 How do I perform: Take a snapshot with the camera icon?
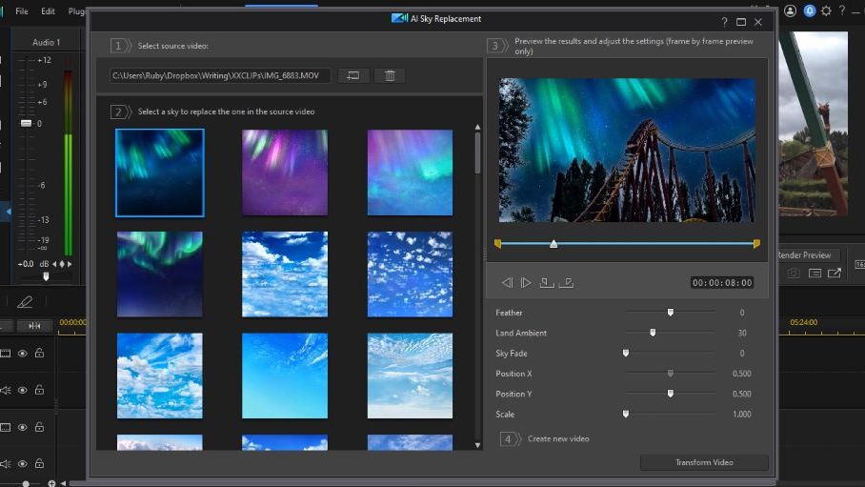tap(794, 273)
